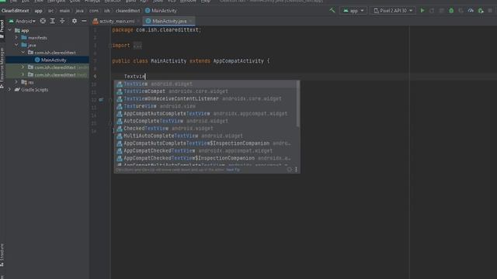Viewport: 497px width, 279px height.
Task: Open Android project view dropdown
Action: tap(23, 21)
